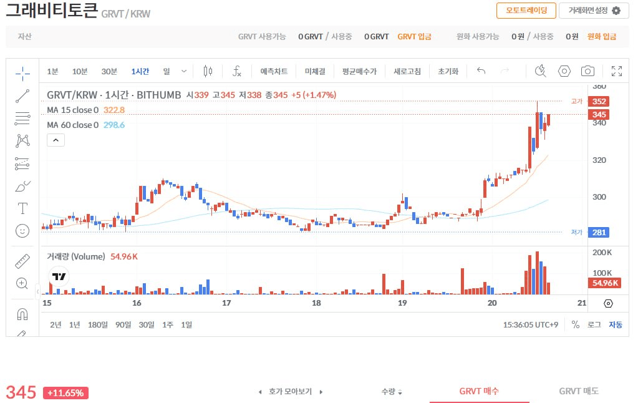The image size is (638, 403).
Task: Open 거래화면 설정 settings
Action: pyautogui.click(x=594, y=10)
